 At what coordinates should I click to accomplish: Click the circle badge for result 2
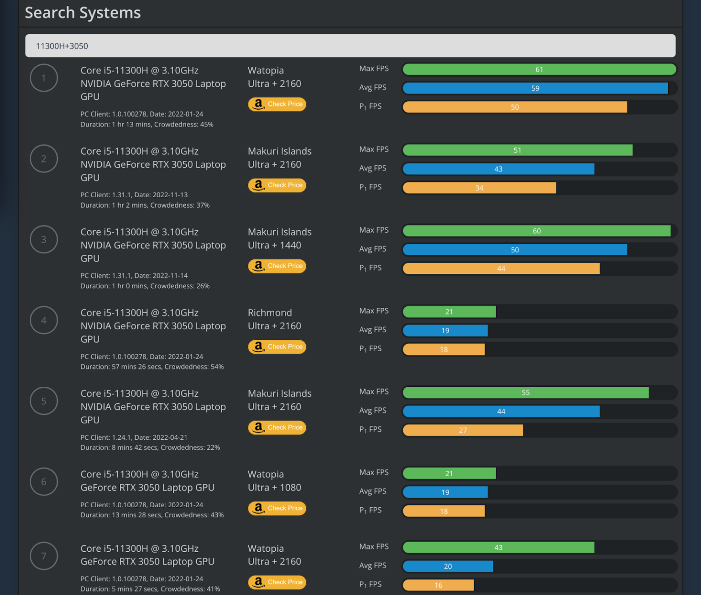[43, 158]
